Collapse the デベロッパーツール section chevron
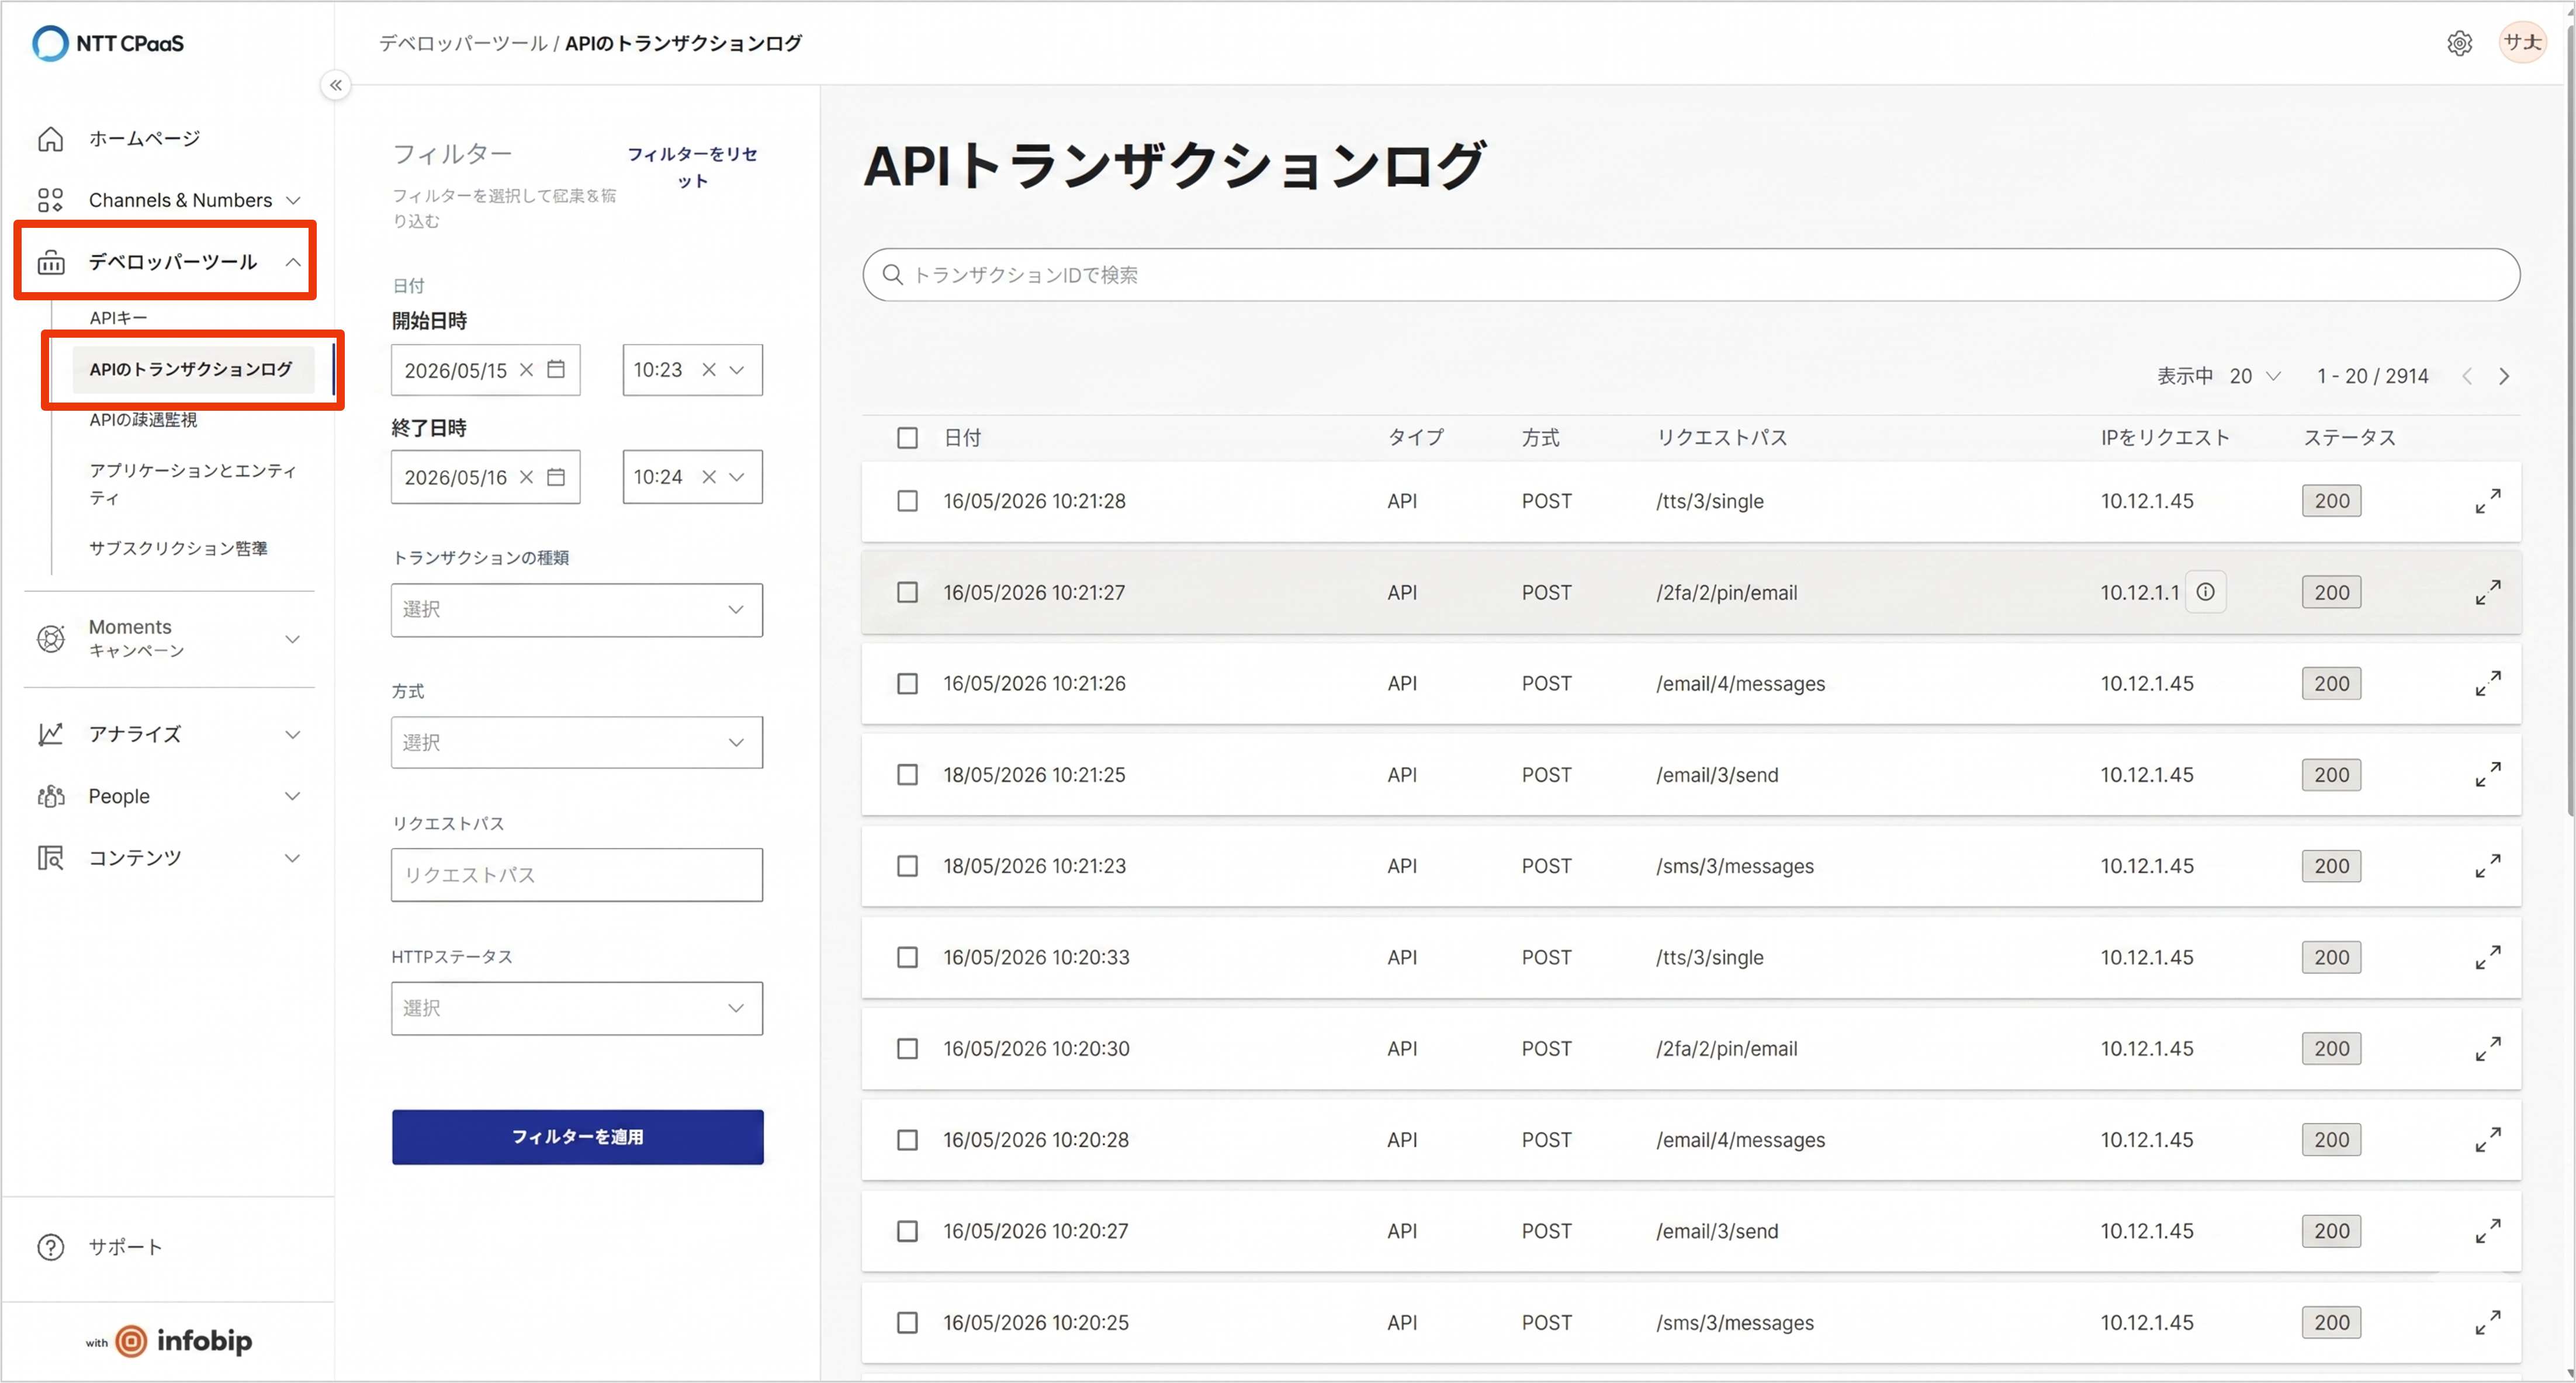This screenshot has height=1383, width=2576. pos(293,262)
